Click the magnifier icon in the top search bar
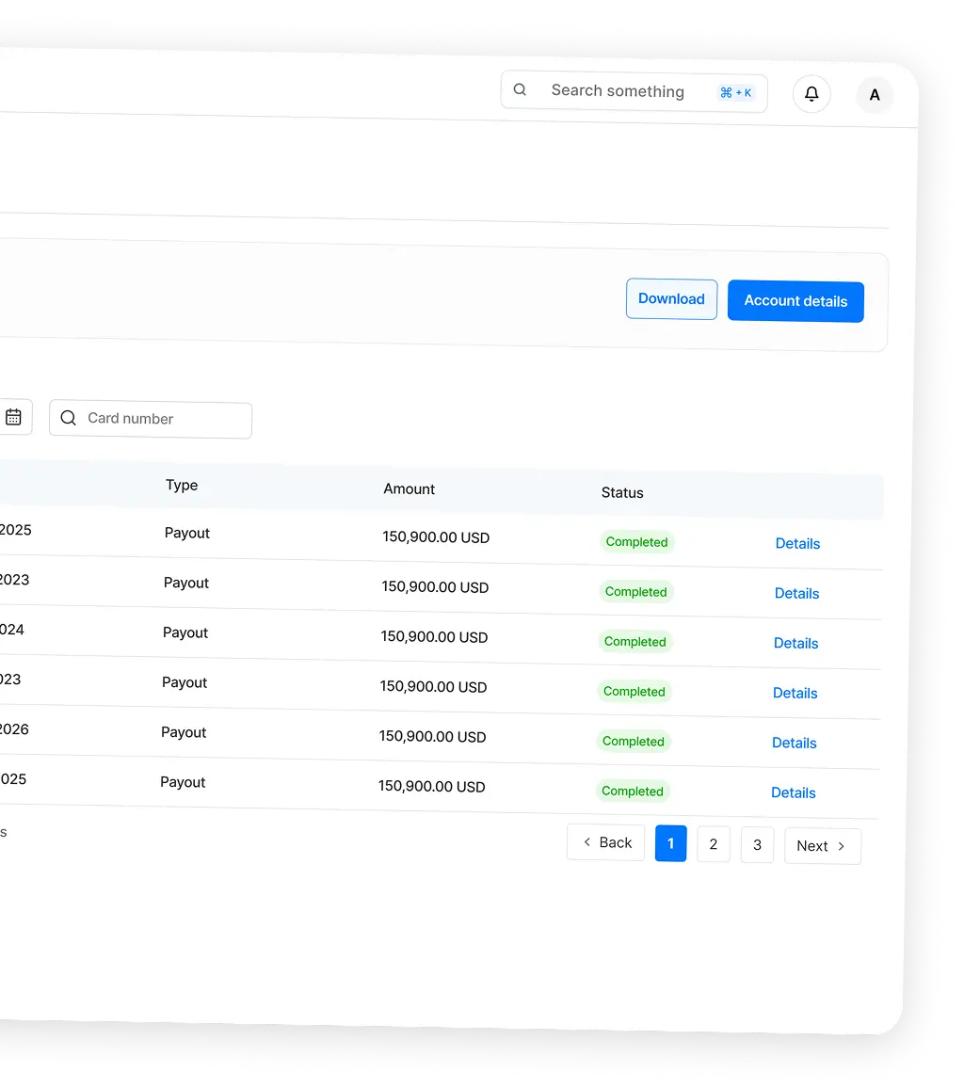Image resolution: width=964 pixels, height=1088 pixels. coord(520,90)
